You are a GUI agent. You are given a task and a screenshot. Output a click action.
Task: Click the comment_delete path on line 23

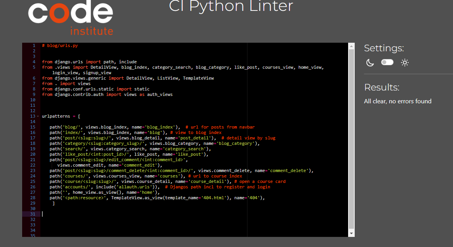click(181, 171)
